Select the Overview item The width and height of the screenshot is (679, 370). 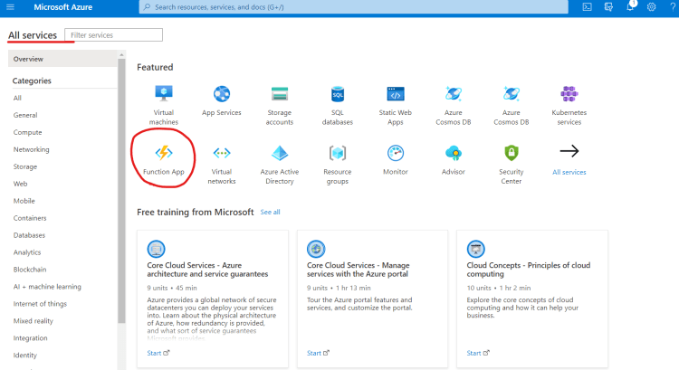pos(62,59)
